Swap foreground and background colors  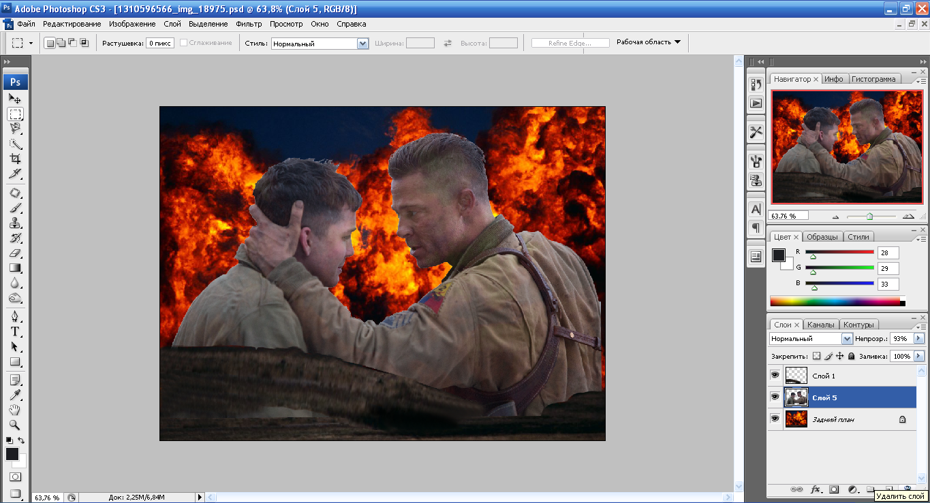coord(21,441)
